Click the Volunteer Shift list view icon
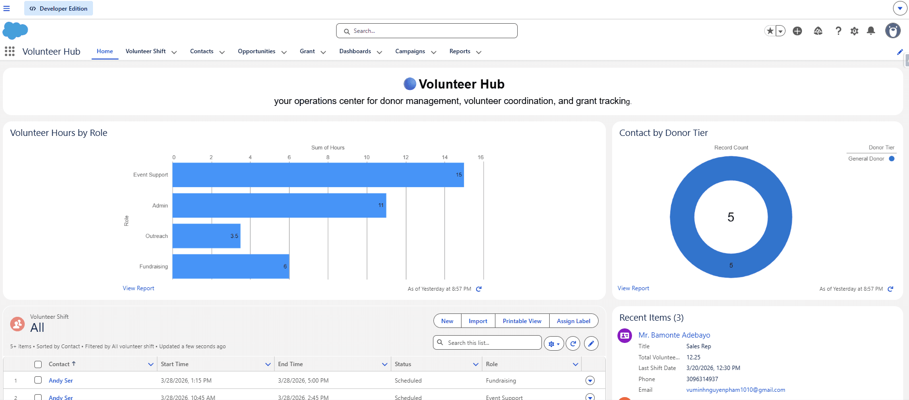This screenshot has height=400, width=909. pos(17,324)
